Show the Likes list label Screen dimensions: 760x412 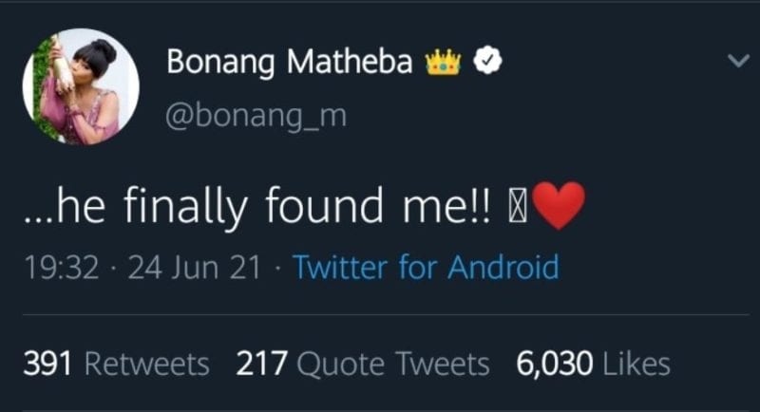click(636, 363)
